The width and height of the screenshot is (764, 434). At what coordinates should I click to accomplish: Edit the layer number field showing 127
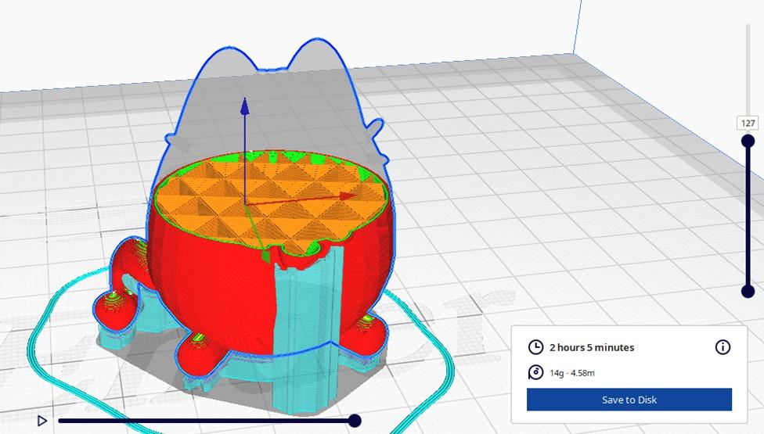(x=748, y=123)
